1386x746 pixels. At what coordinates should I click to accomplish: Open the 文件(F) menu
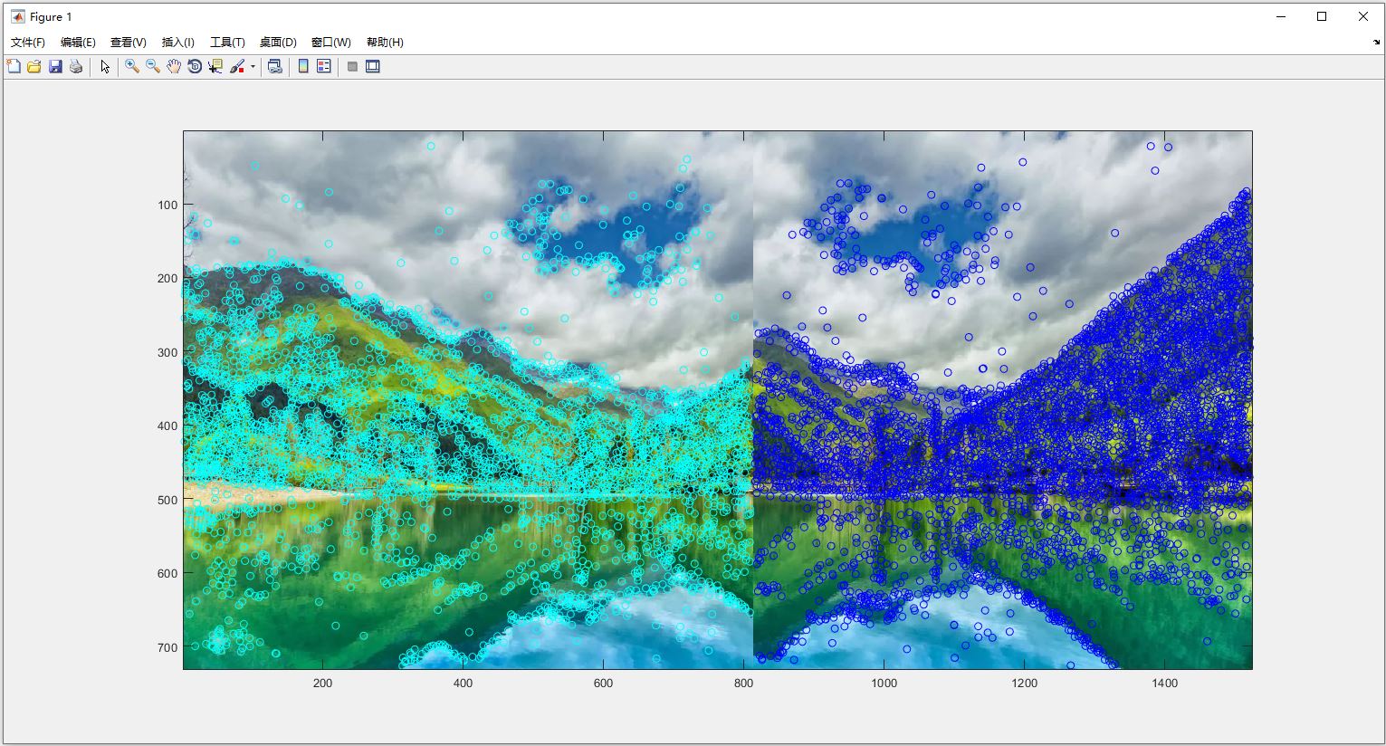(x=28, y=43)
